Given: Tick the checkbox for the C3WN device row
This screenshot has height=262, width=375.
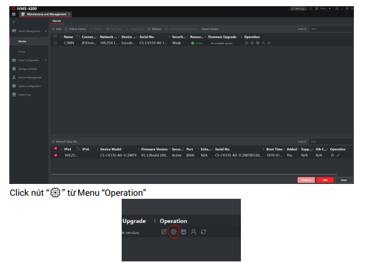Looking at the screenshot, I should click(x=55, y=43).
